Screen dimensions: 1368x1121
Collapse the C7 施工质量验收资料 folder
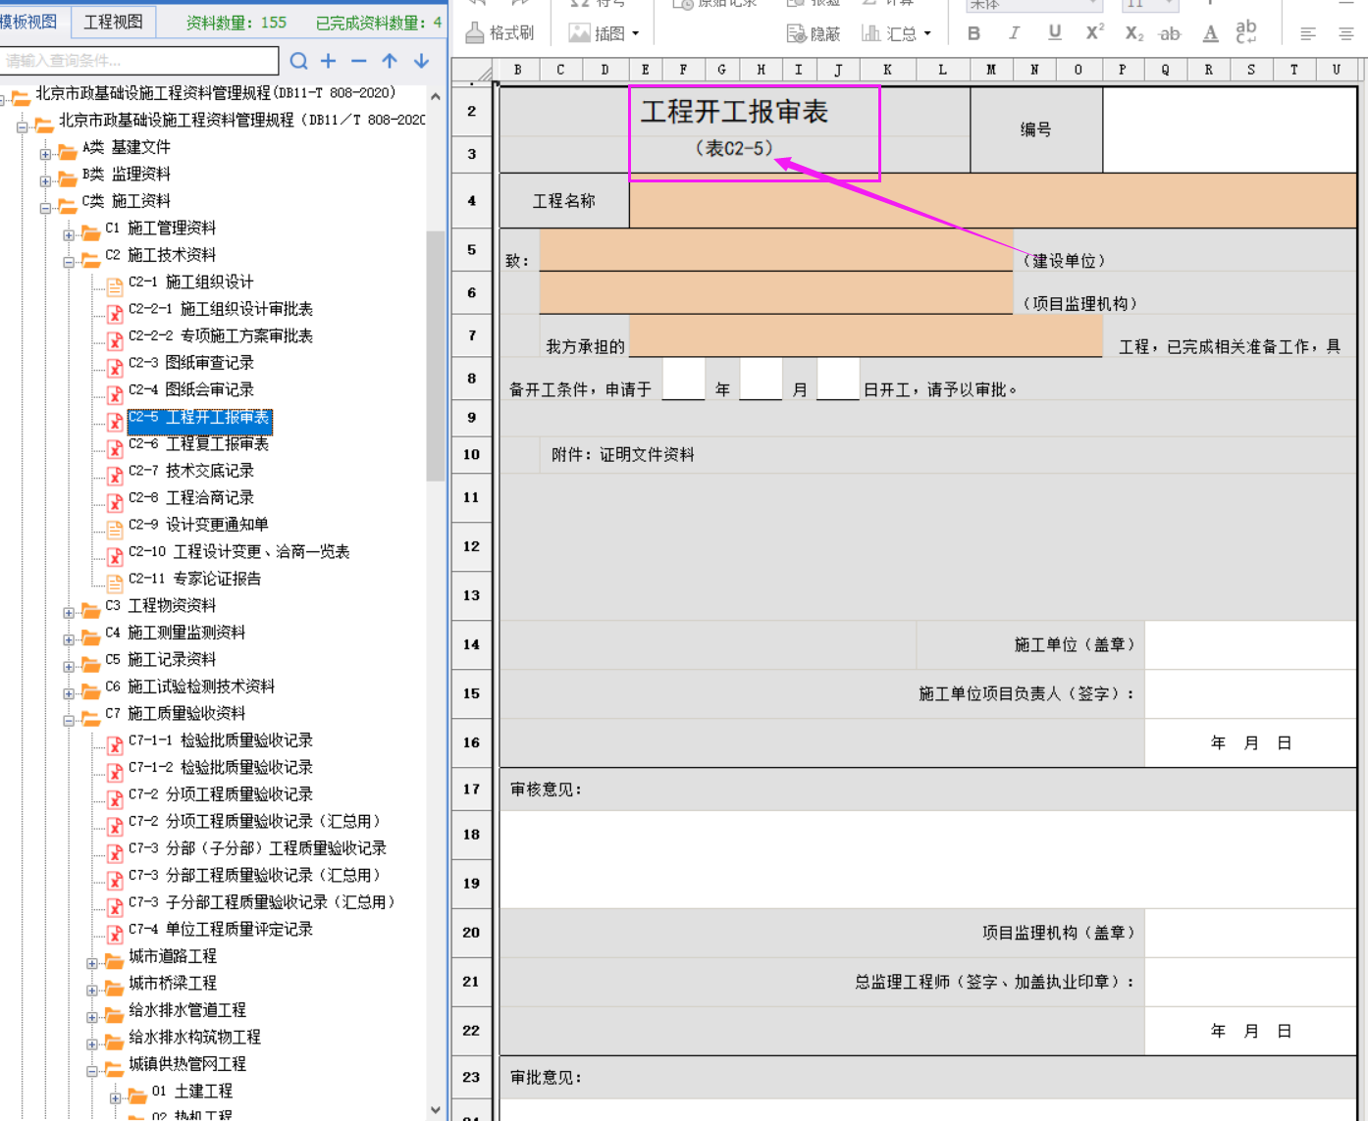click(x=69, y=720)
